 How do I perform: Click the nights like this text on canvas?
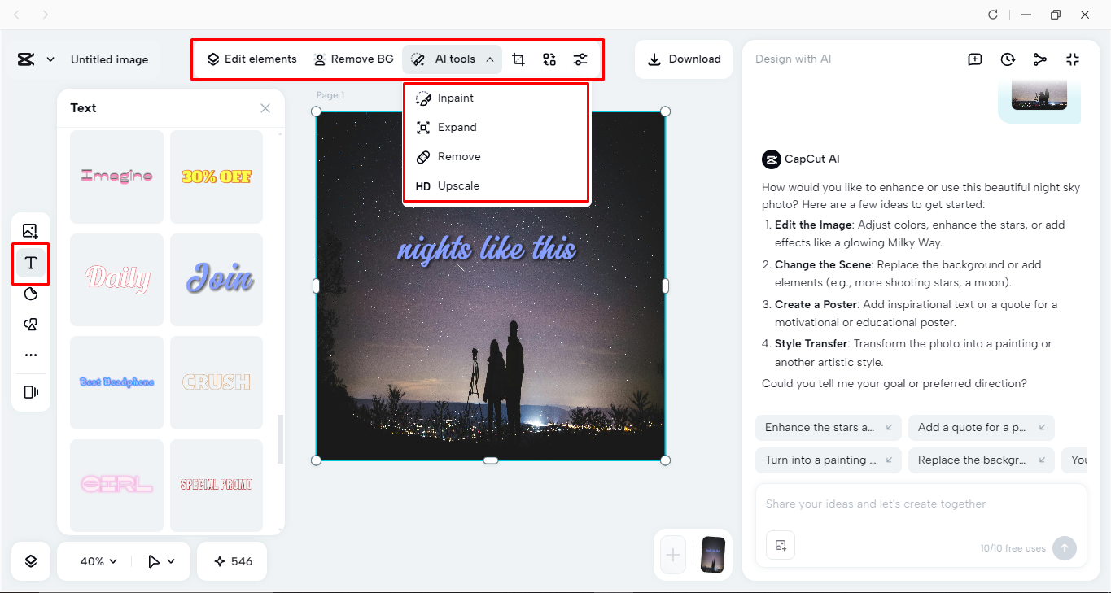tap(487, 248)
